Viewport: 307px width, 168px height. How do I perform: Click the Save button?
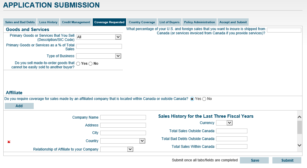(254, 160)
